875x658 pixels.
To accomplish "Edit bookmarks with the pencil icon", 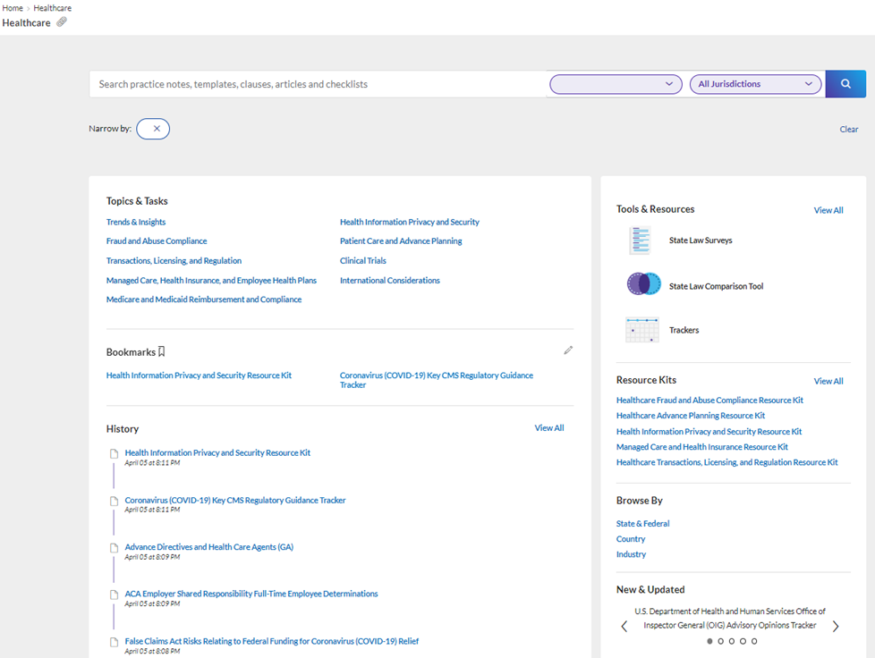I will 568,350.
